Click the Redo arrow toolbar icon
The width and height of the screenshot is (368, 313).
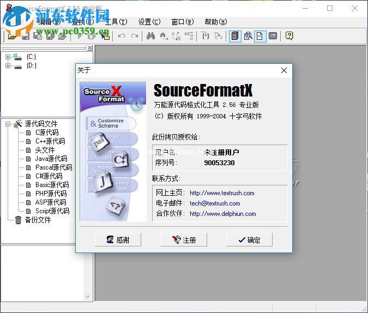pos(135,36)
